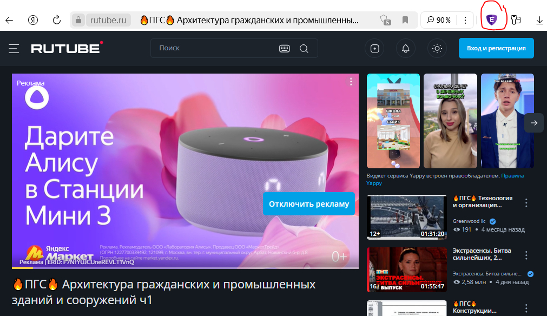Open the Yappy short with man in blue jacket

[x=507, y=121]
